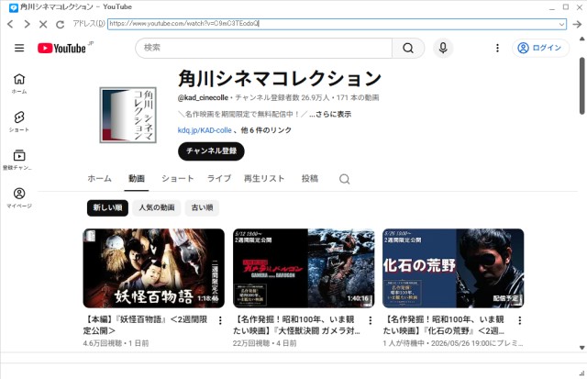Open the 大怪獣決闘 ガメラ対 video title
This screenshot has height=379, width=587.
pyautogui.click(x=296, y=325)
